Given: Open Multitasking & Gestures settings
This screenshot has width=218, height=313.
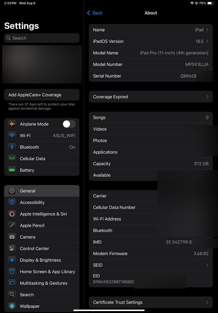Looking at the screenshot, I should pos(42,283).
